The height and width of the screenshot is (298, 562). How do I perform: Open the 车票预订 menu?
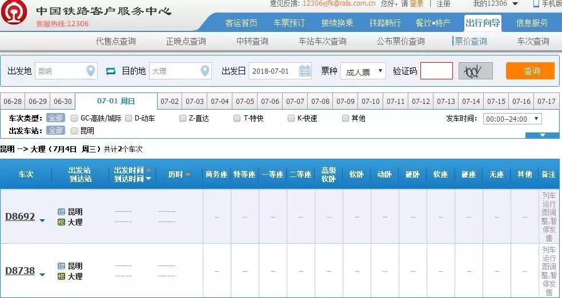(289, 23)
